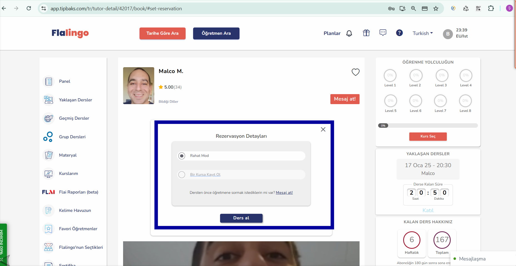Open Materyal from sidebar
Screen dimensions: 516x266
tap(68, 155)
